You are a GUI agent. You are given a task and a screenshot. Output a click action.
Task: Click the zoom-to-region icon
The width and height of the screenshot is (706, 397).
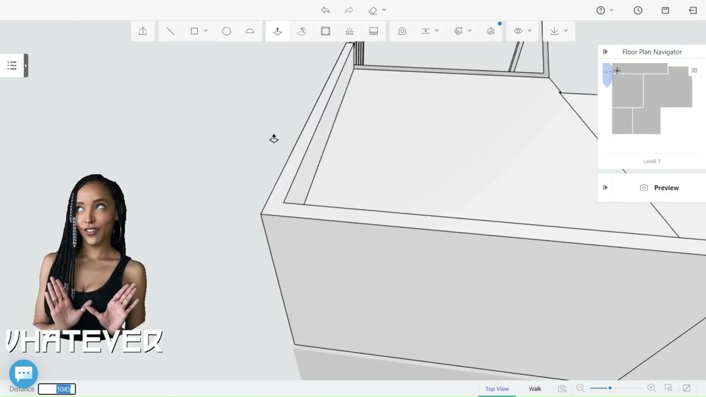tap(668, 388)
